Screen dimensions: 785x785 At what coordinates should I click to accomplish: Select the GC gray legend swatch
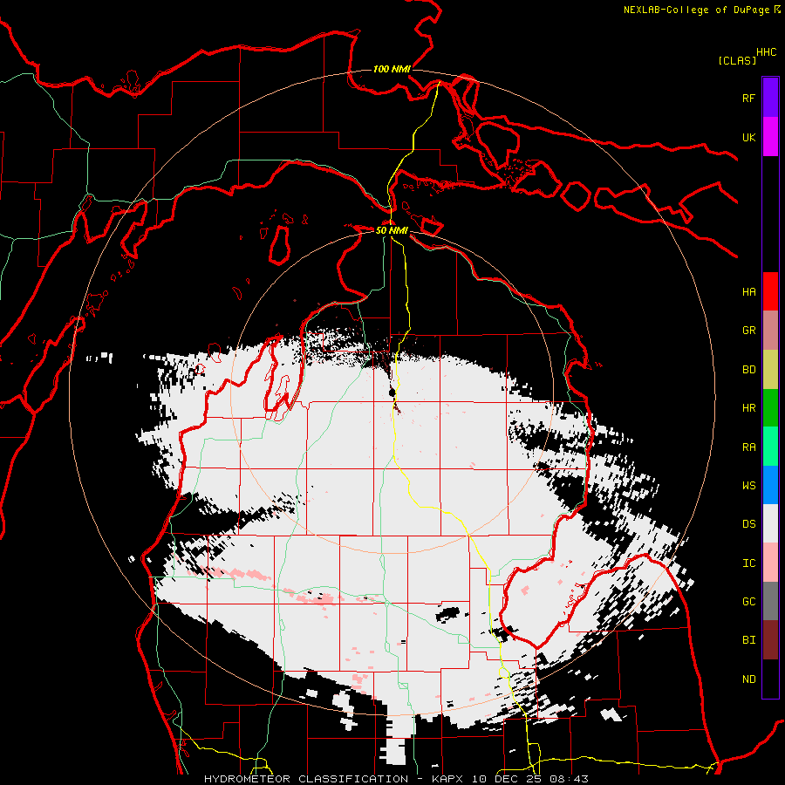[770, 601]
